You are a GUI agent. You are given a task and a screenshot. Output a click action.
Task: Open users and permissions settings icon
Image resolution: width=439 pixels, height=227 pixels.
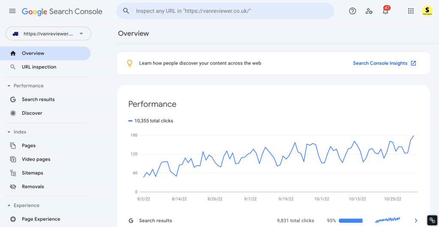point(369,11)
